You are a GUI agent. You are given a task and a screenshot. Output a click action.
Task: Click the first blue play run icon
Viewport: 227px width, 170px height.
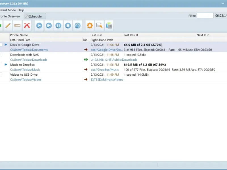coord(39,26)
